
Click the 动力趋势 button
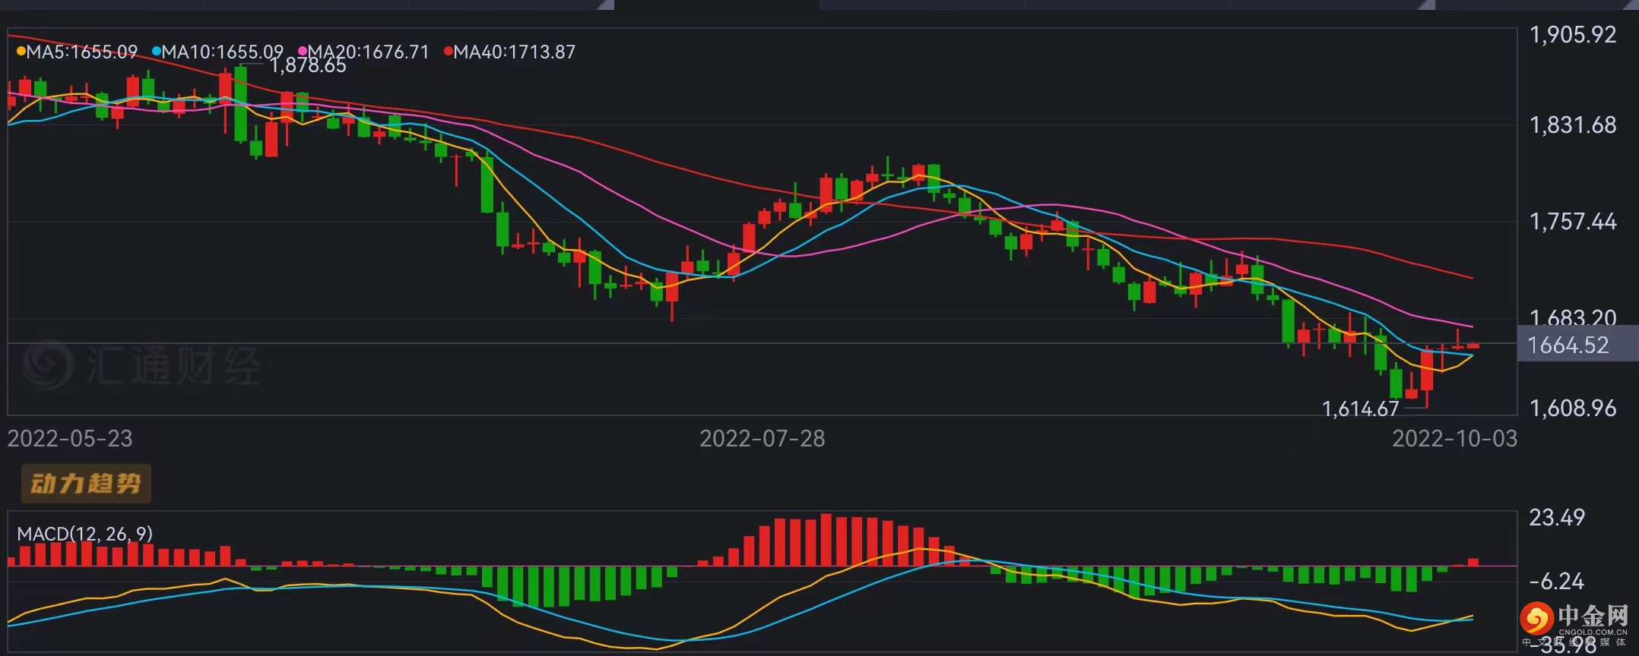86,484
